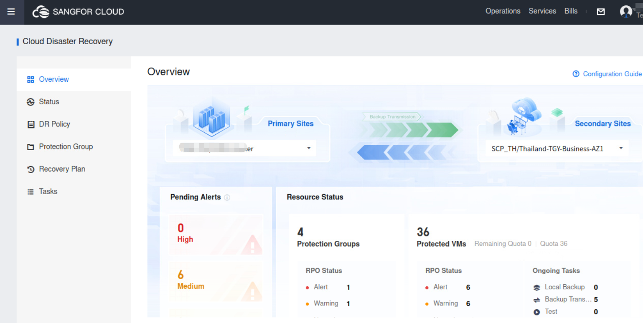Click the Test play icon
Image resolution: width=643 pixels, height=323 pixels.
537,312
